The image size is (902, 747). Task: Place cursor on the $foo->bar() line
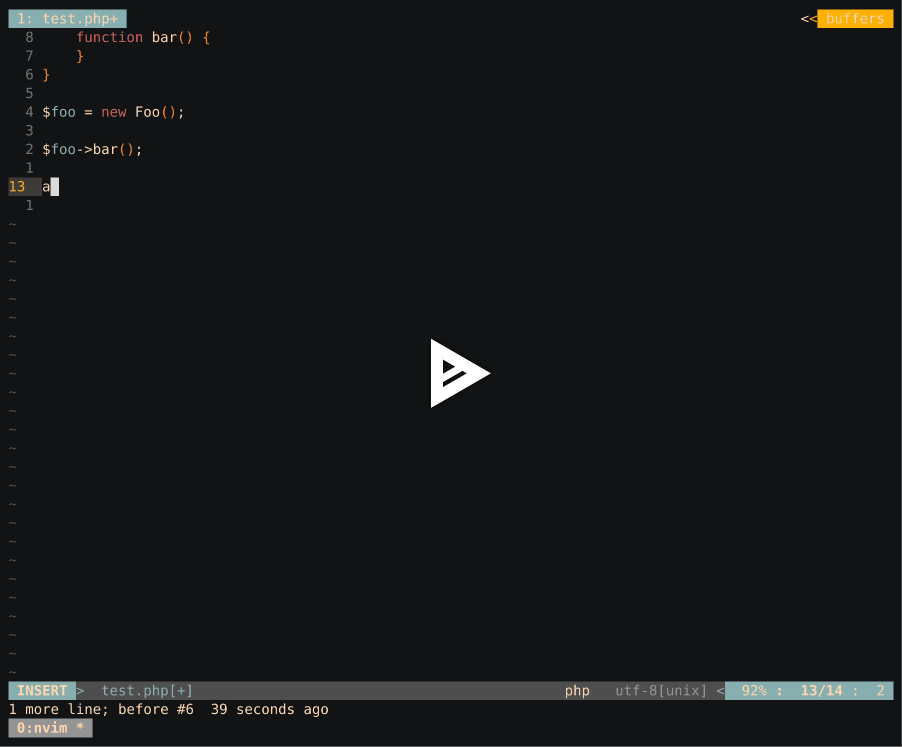[91, 149]
